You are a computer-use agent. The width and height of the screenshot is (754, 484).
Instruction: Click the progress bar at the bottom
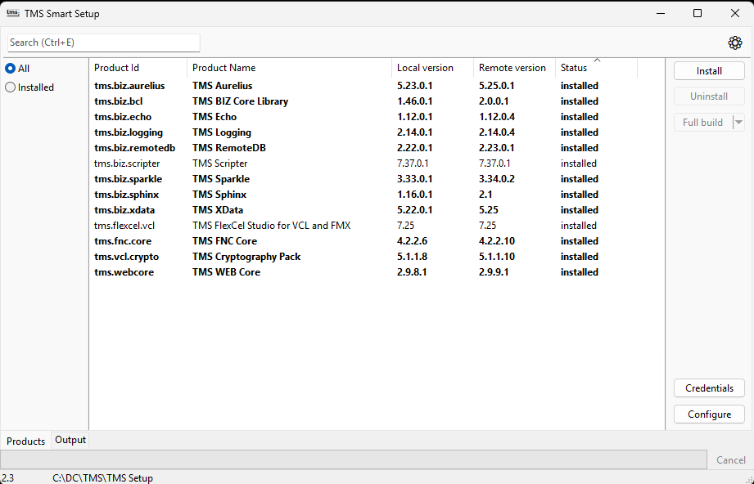(x=352, y=459)
